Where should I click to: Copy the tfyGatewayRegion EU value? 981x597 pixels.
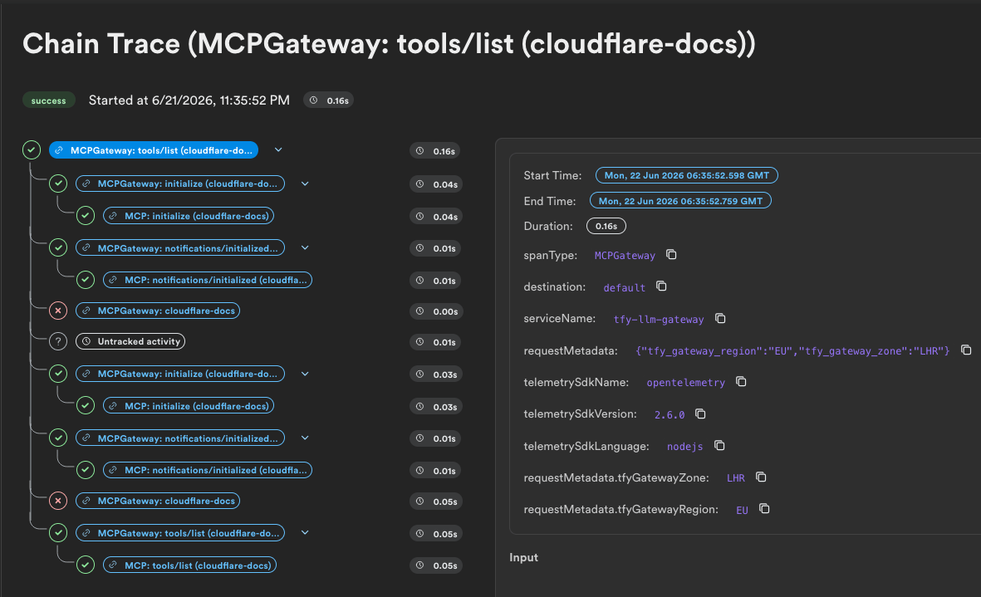pyautogui.click(x=764, y=508)
